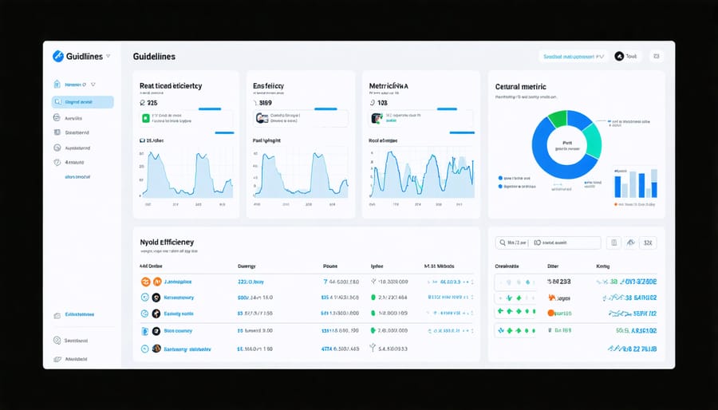Open the third sidebar item with globe icon
This screenshot has height=410, width=718.
pyautogui.click(x=69, y=118)
